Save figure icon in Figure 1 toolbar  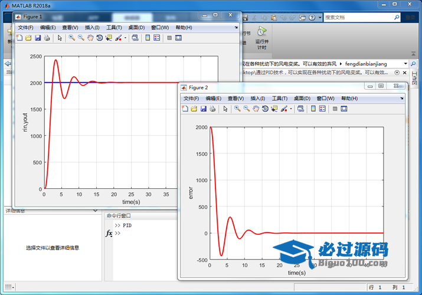pos(38,38)
